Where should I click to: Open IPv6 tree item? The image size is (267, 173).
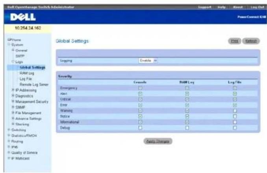(15, 147)
